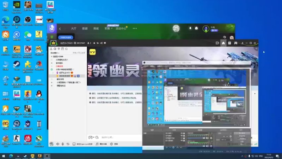Go back with the 5E left arrow
Viewport: 282px width, 159px height.
click(60, 29)
